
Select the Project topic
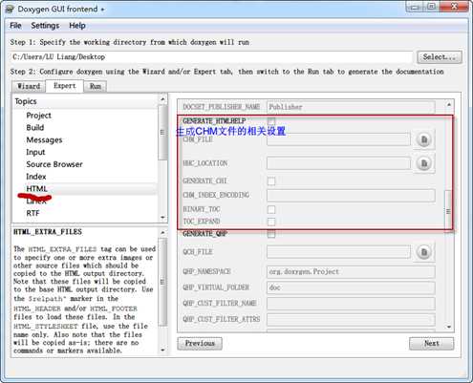pyautogui.click(x=38, y=116)
